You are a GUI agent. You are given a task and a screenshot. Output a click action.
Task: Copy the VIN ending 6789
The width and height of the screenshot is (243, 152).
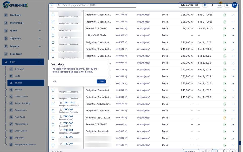(126, 118)
